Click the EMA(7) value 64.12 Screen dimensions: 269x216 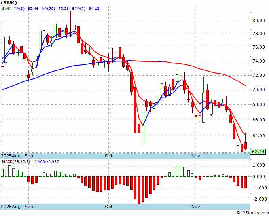click(94, 9)
